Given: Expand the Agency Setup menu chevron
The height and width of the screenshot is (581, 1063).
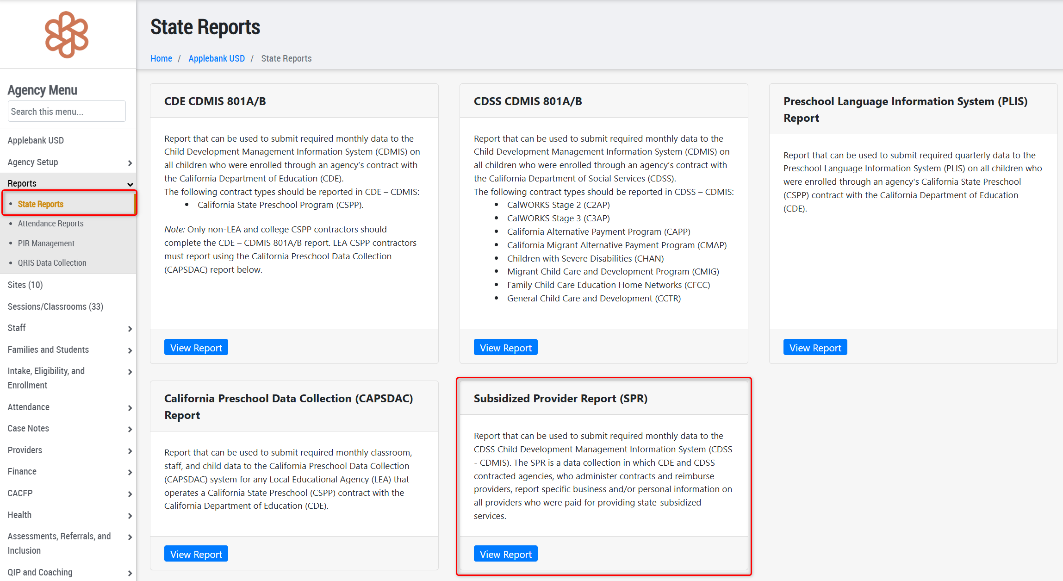Looking at the screenshot, I should click(x=130, y=163).
